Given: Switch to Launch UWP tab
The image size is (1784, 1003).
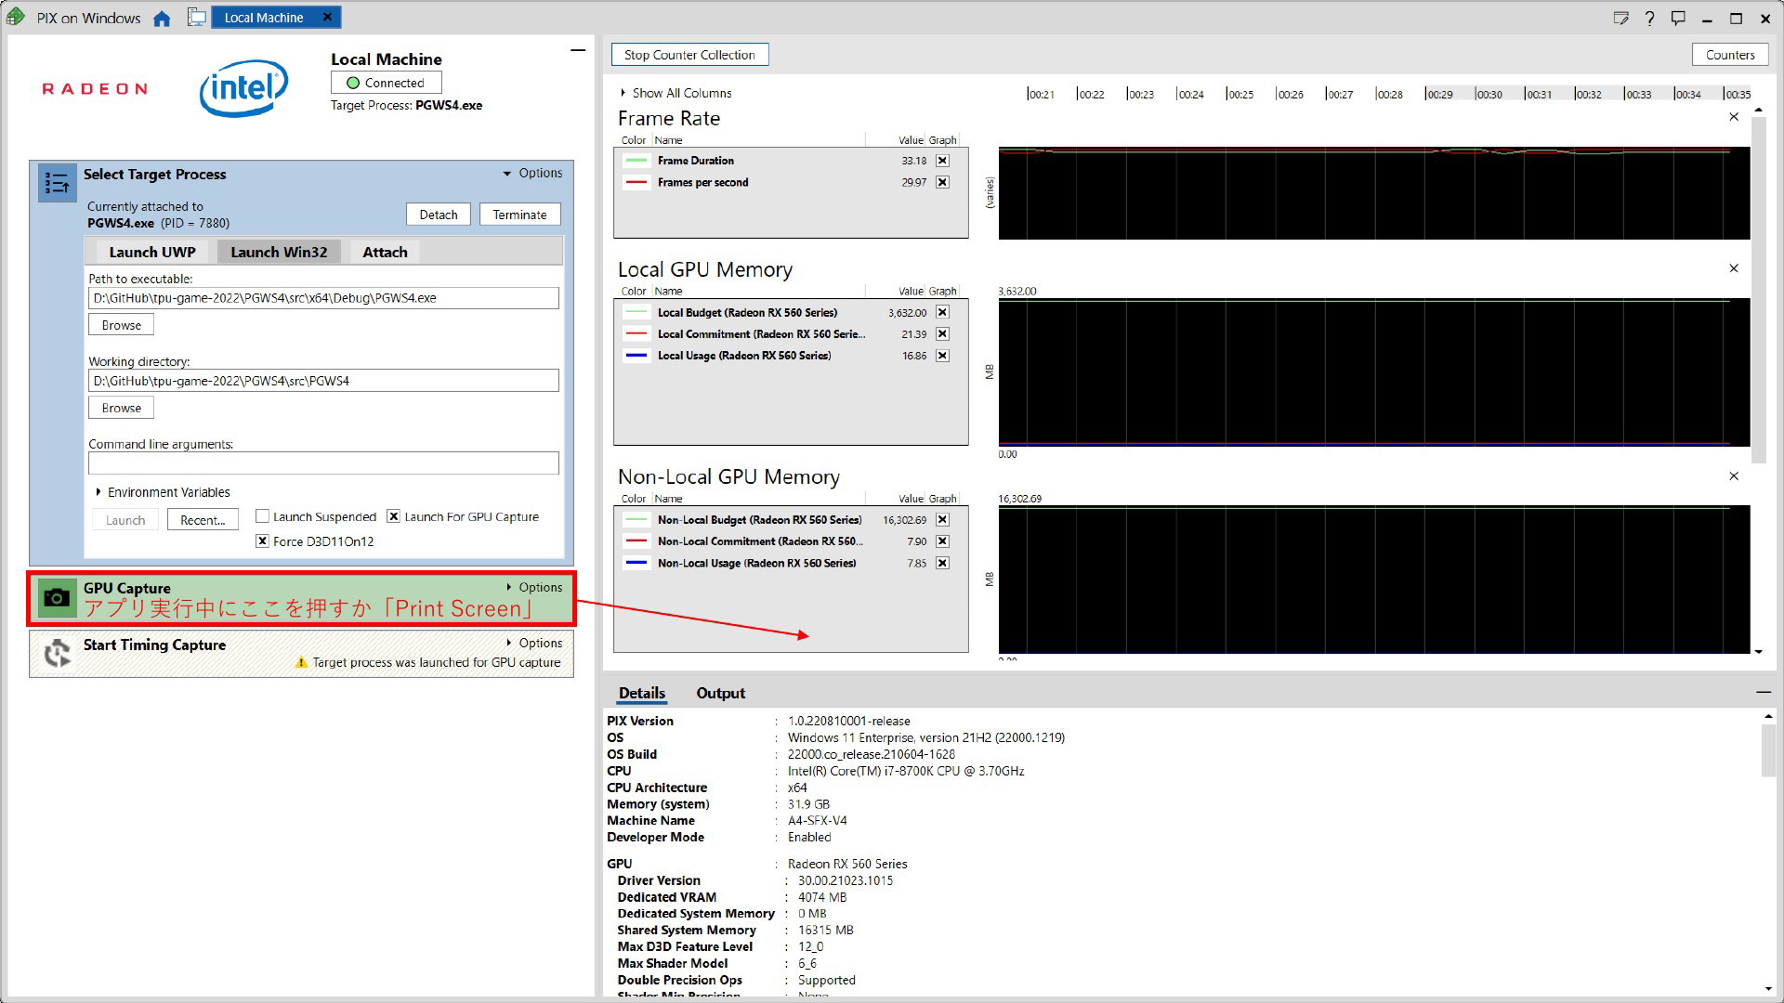Looking at the screenshot, I should click(x=152, y=252).
